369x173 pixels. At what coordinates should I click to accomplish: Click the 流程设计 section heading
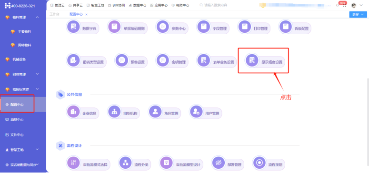(74, 146)
